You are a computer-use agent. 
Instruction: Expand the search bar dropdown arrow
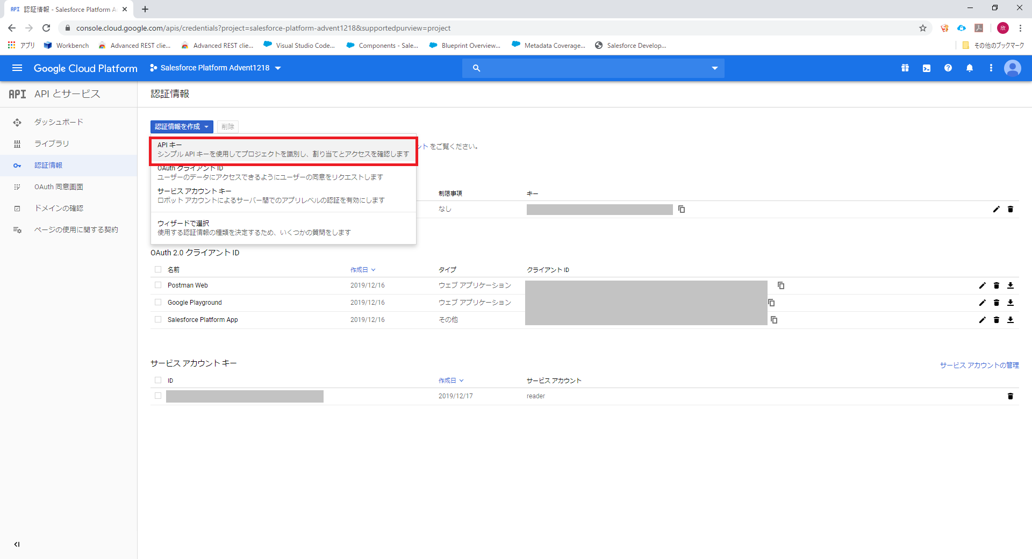(715, 68)
